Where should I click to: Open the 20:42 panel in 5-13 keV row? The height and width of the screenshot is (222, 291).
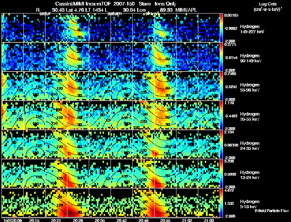pos(121,203)
